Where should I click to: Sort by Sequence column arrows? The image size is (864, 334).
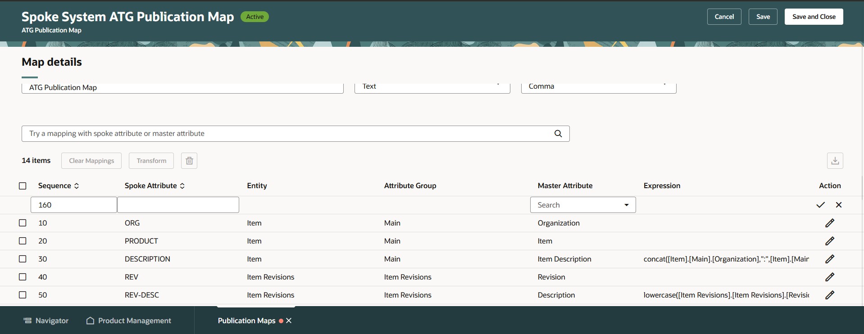point(77,186)
